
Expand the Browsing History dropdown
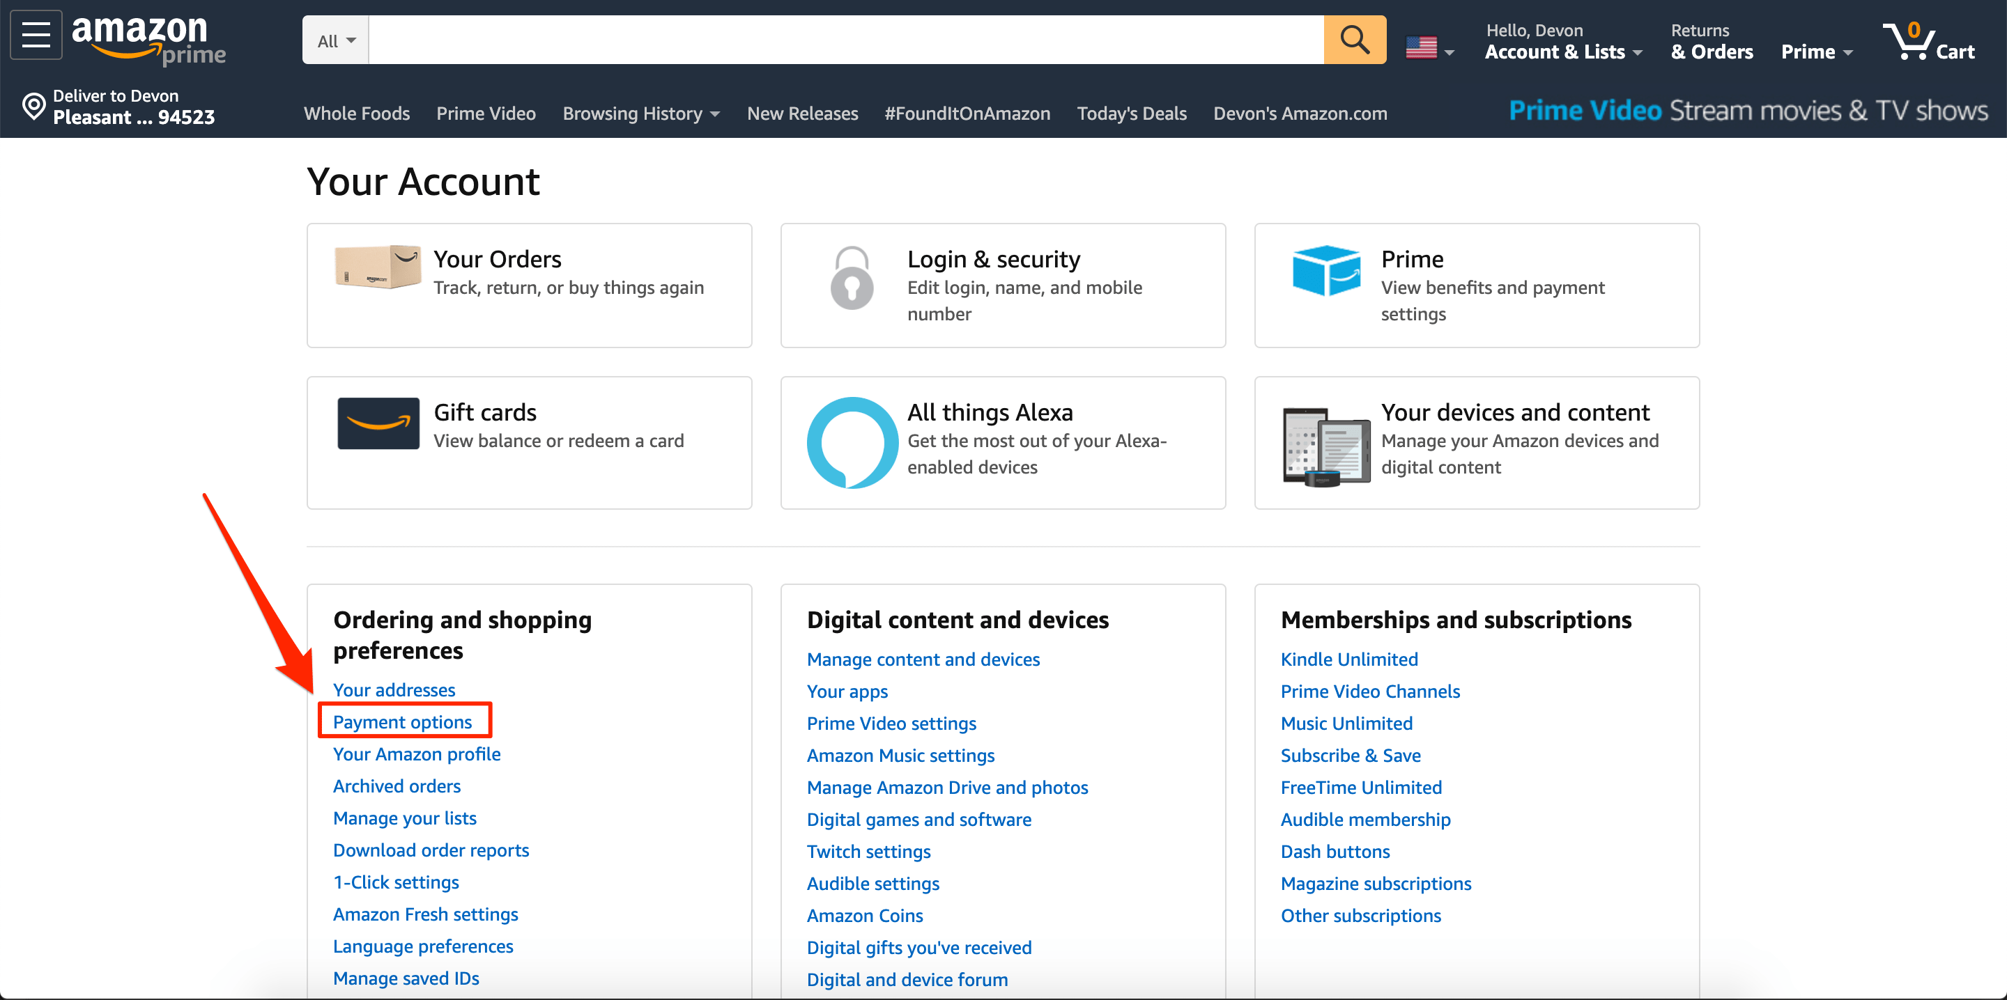point(640,114)
